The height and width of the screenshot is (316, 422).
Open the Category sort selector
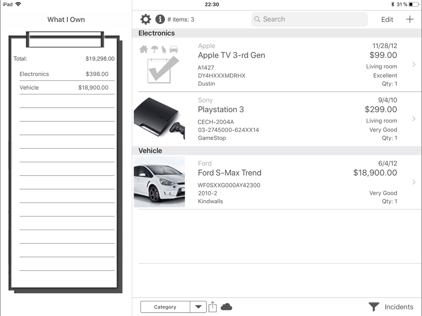click(x=165, y=307)
